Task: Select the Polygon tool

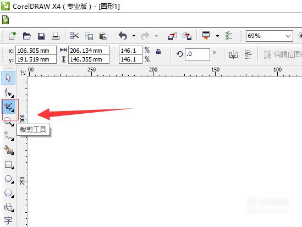Action: [x=9, y=193]
